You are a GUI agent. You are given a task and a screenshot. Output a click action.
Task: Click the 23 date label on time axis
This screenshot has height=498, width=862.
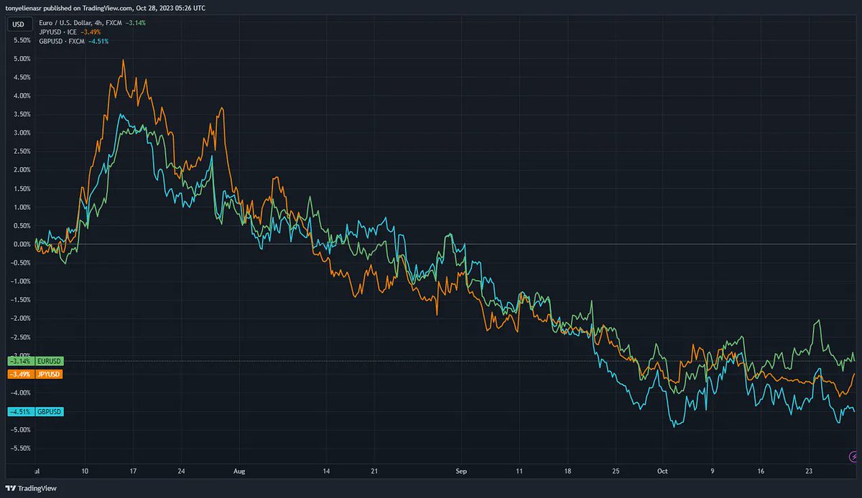tap(809, 471)
